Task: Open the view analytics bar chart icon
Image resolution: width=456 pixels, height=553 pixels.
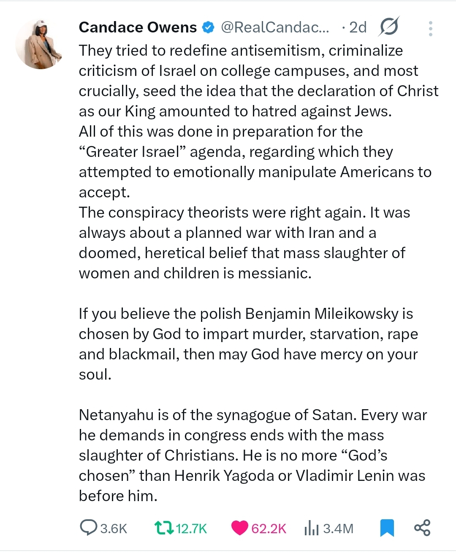Action: pyautogui.click(x=311, y=528)
